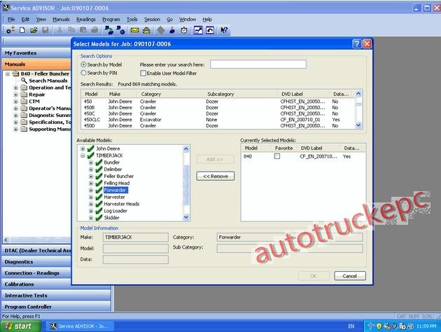Create a new job with the blank page icon
441x332 pixels.
[22, 30]
